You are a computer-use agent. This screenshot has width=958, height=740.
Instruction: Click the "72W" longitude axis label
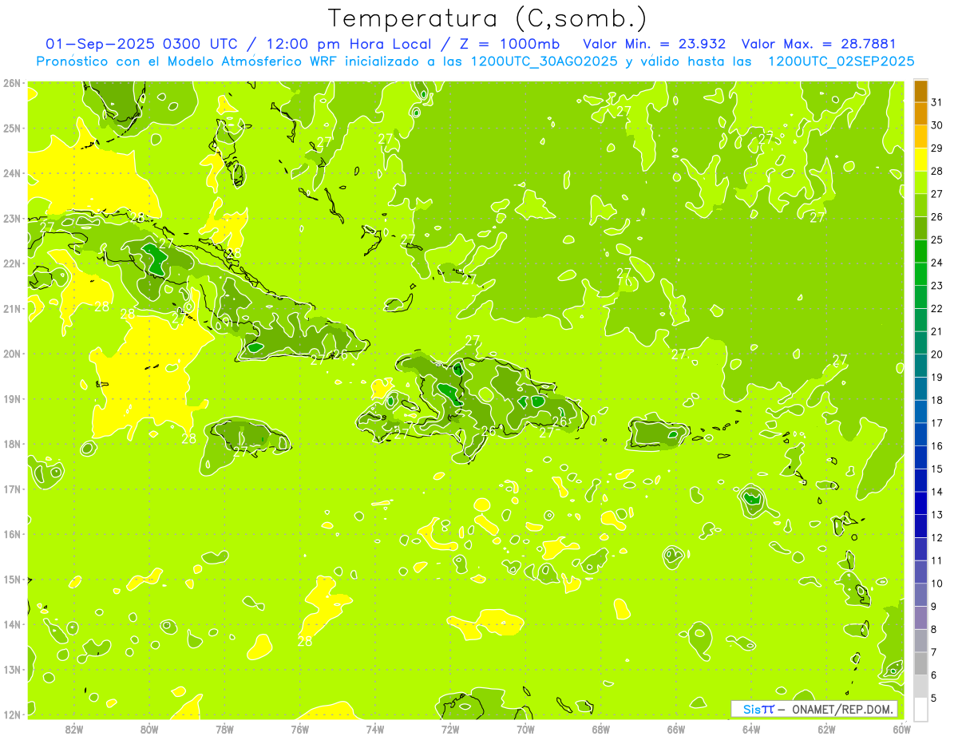click(x=450, y=729)
